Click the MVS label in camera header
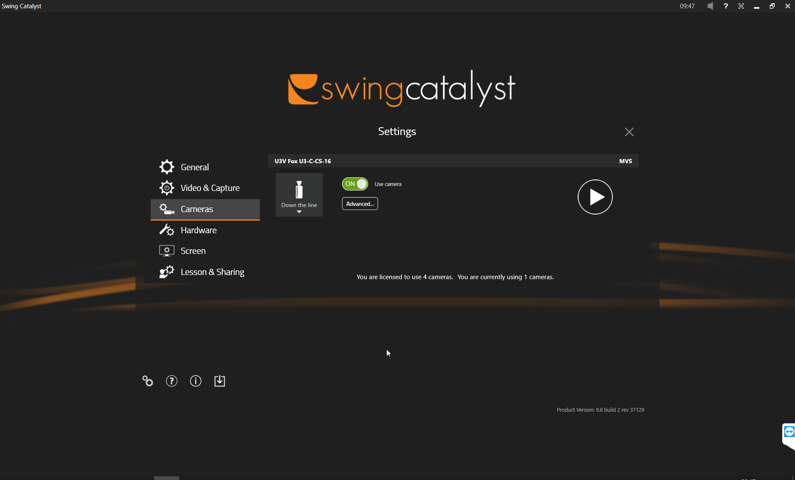Screen dimensions: 795x480 [625, 161]
